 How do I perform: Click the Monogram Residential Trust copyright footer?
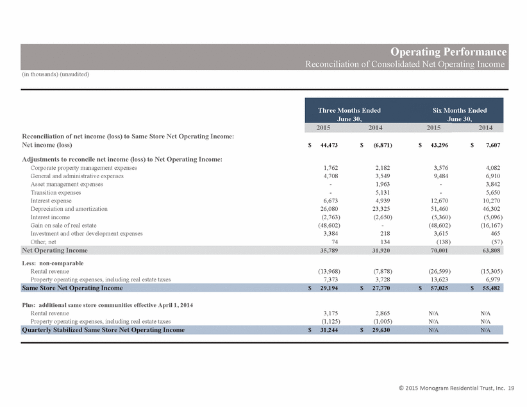[456, 388]
